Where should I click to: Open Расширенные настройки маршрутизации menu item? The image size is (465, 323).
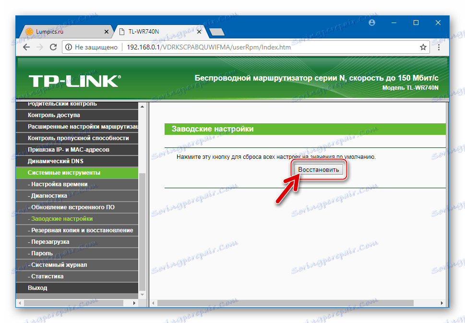[77, 127]
